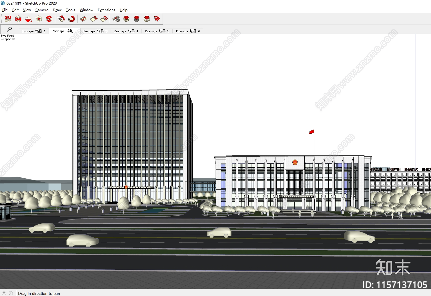Open the Help menu

123,10
